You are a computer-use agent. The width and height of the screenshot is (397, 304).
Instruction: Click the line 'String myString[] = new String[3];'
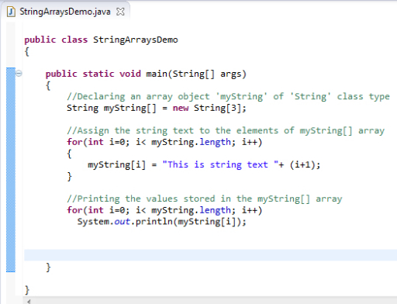[x=157, y=108]
